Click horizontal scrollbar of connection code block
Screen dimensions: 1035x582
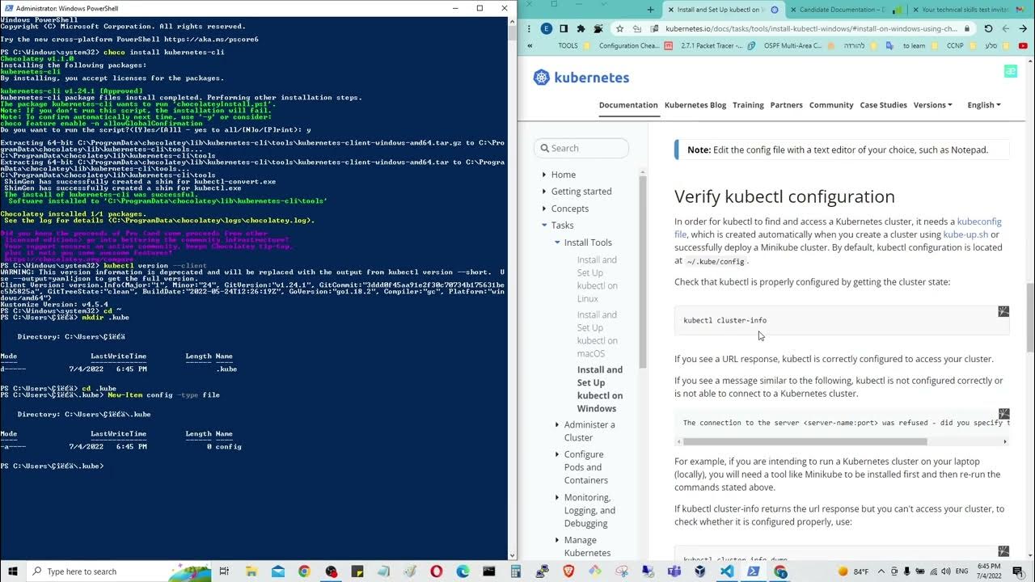pos(805,441)
